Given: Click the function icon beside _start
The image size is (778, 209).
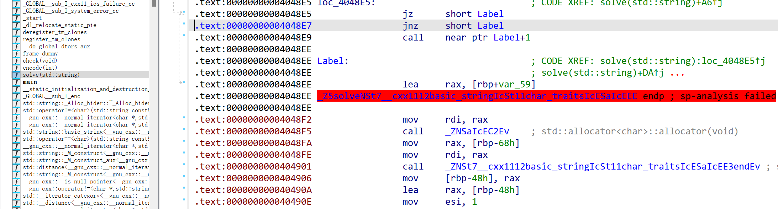Looking at the screenshot, I should 16,18.
